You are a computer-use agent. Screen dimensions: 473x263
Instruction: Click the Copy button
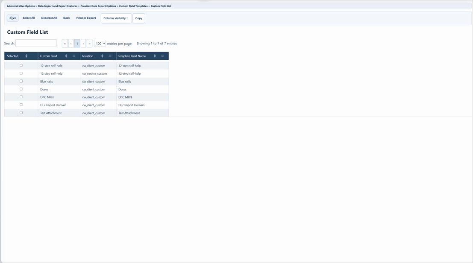tap(139, 18)
